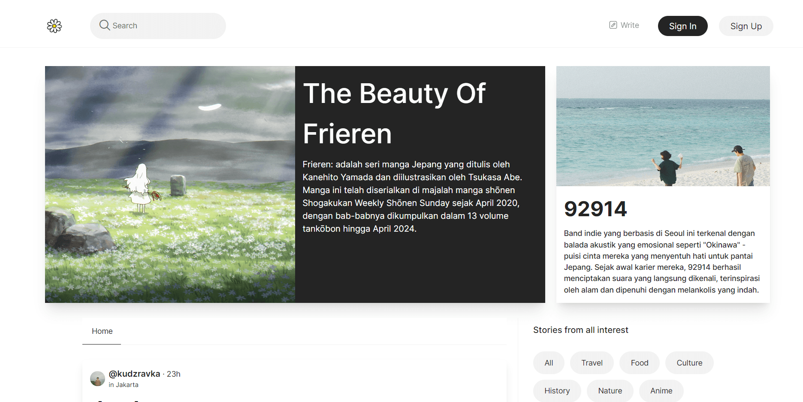Open the @kudzravka author profile

point(134,374)
